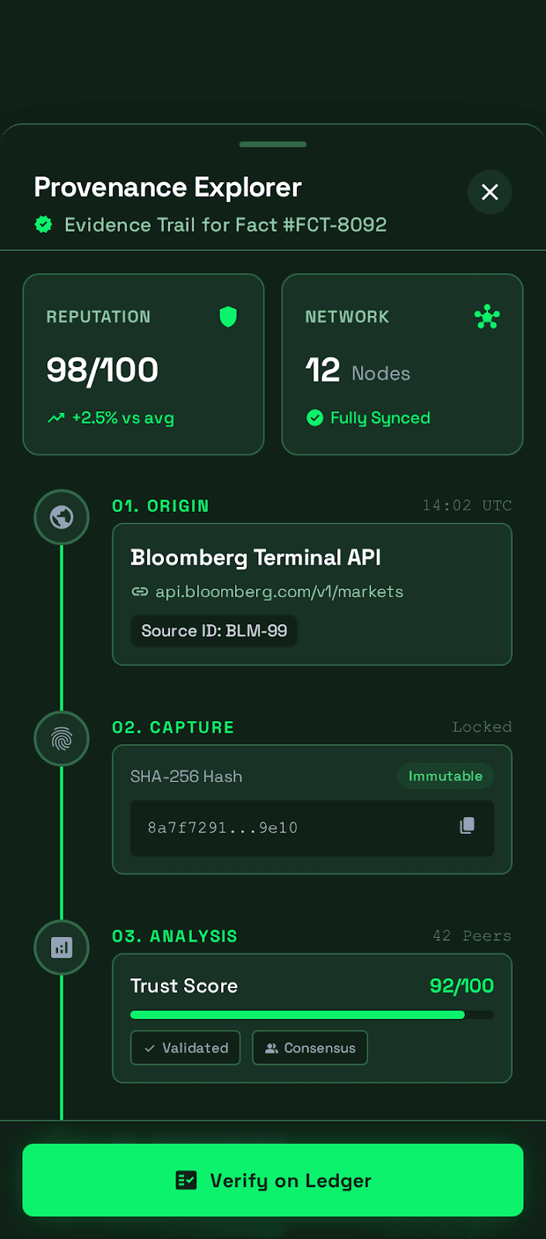Toggle the Validated chip
Screen dimensions: 546x1239
186,1048
